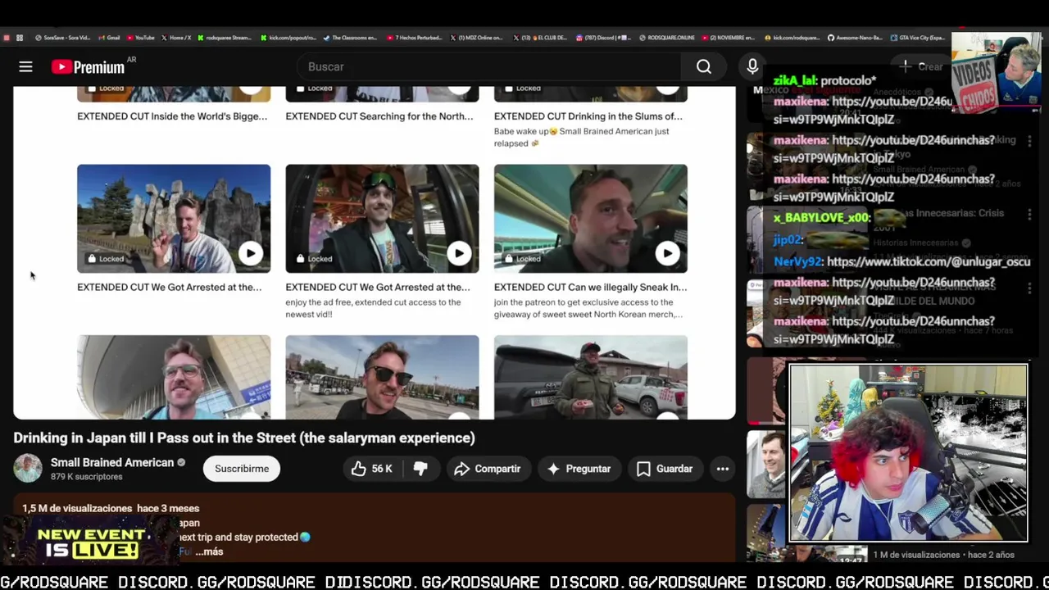Switch to the kick.com/popout browser tab

click(x=288, y=38)
